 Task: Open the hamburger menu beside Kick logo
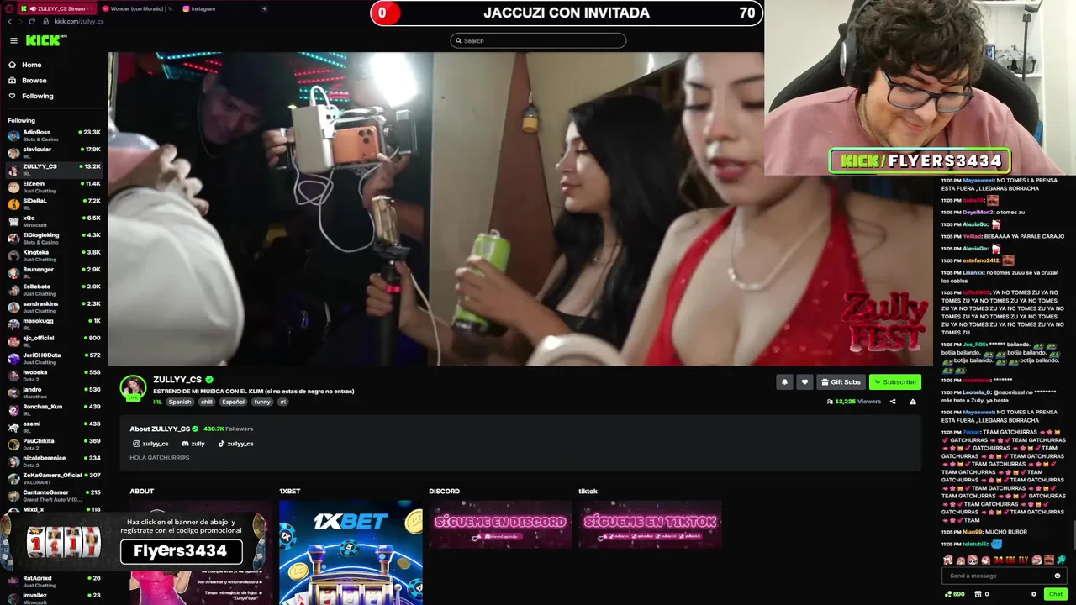[x=13, y=40]
